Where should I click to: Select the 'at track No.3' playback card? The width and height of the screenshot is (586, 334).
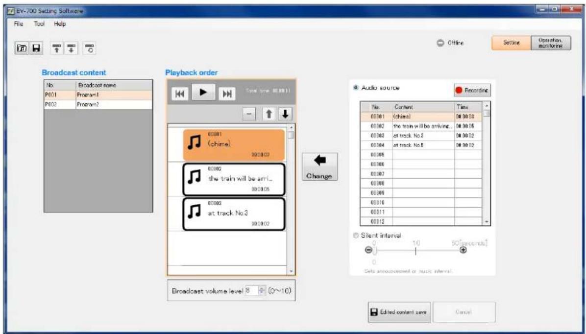click(234, 214)
